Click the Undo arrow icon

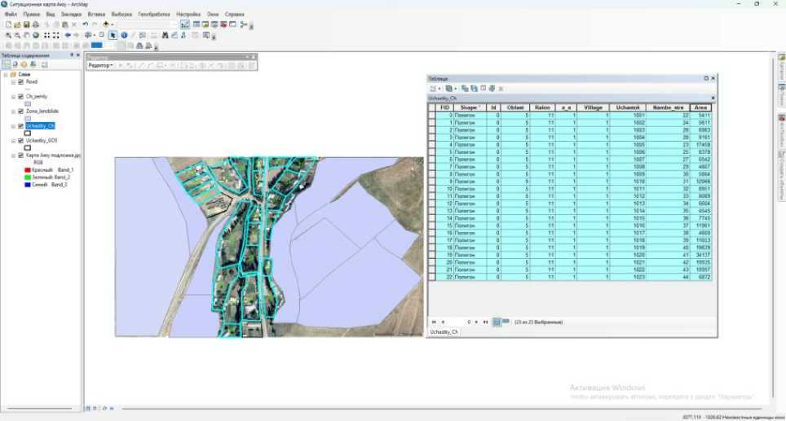tap(85, 24)
